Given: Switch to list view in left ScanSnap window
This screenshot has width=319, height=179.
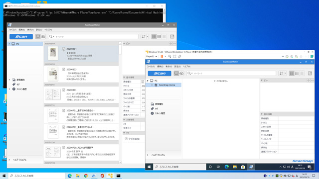Looking at the screenshot, I should (154, 36).
